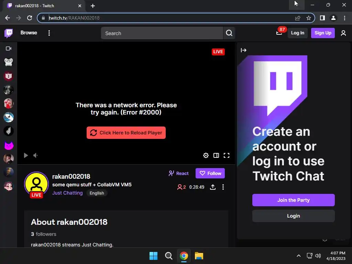Viewport: 352px width, 264px height.
Task: Play the stream video
Action: [26, 155]
